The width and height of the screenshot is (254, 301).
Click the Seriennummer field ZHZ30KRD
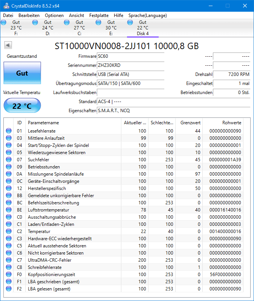click(x=131, y=65)
